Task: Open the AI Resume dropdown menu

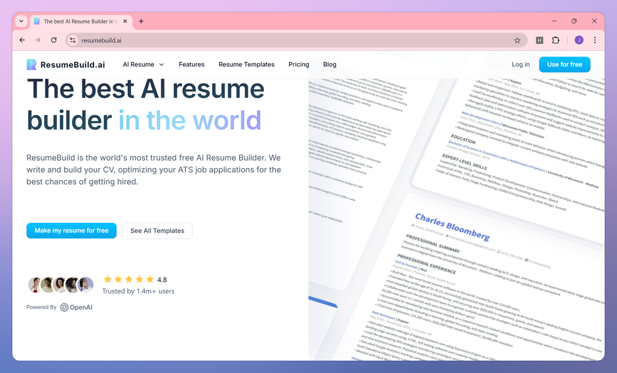Action: point(143,65)
